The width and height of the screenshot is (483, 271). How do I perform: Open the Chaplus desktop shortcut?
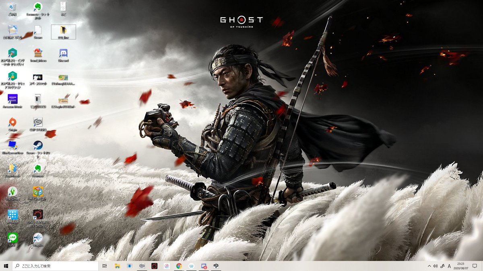pyautogui.click(x=38, y=239)
